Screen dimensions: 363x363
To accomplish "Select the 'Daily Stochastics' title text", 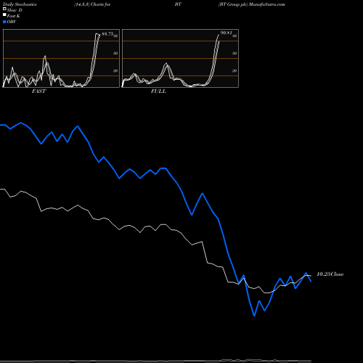I will (20, 4).
